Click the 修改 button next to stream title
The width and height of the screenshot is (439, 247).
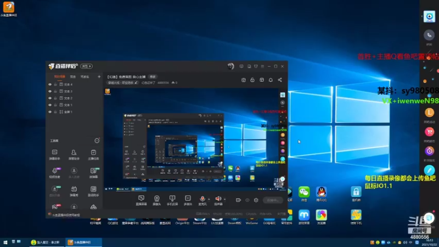coord(153,77)
